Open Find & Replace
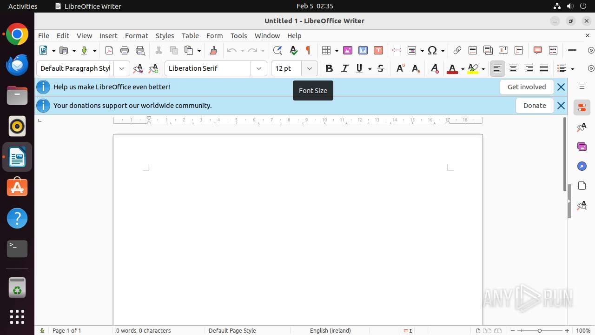Image resolution: width=595 pixels, height=335 pixels. [x=278, y=51]
